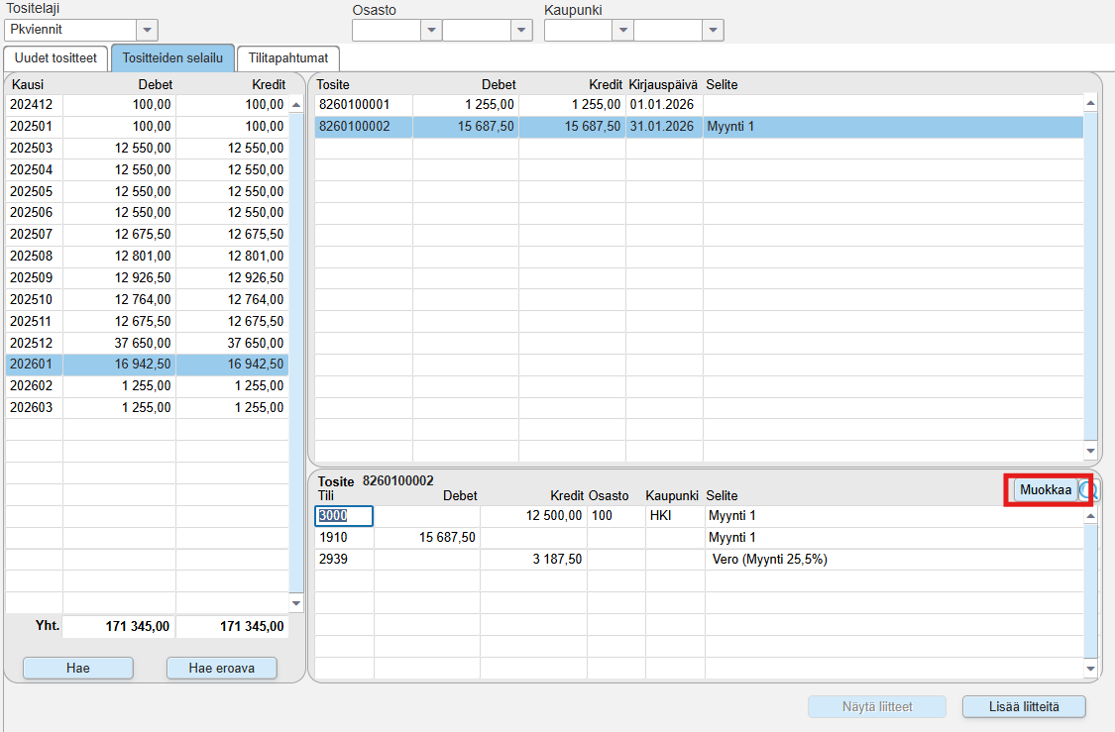Click the Lisää liitteitä button
This screenshot has width=1115, height=732.
pyautogui.click(x=1024, y=707)
